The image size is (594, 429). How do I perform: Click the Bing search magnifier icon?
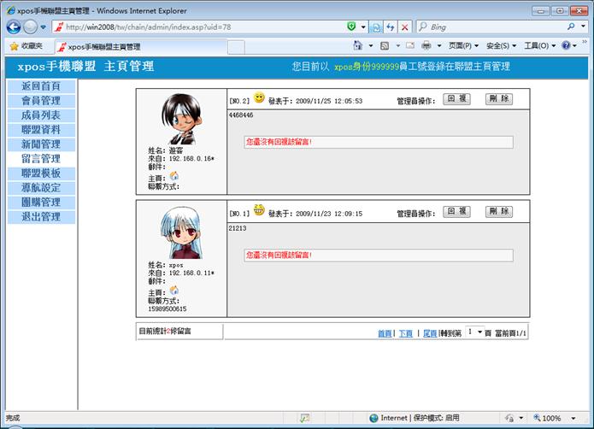tap(571, 27)
